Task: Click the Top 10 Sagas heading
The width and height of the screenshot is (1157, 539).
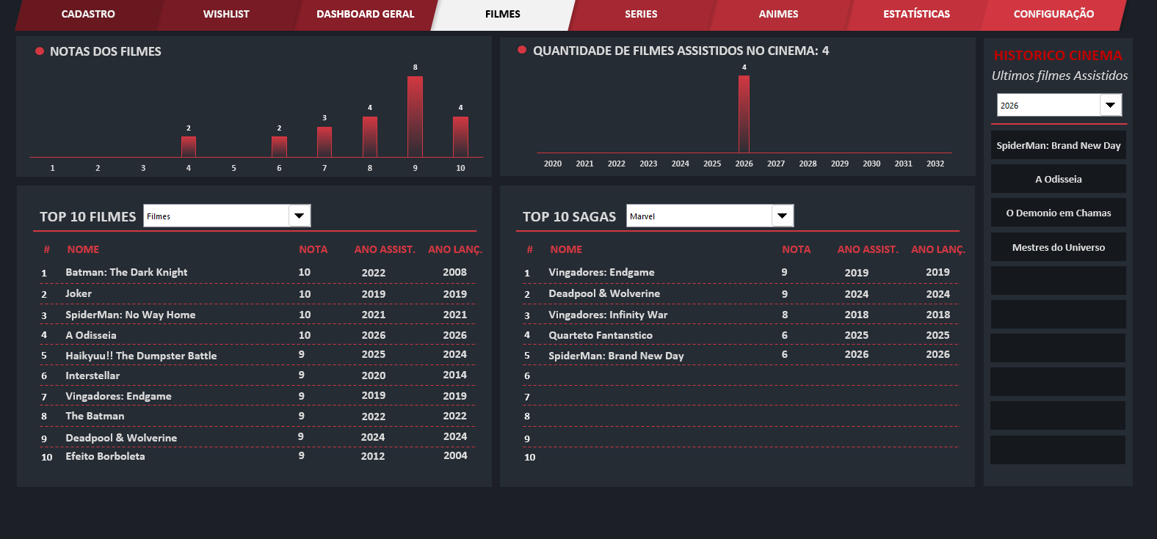Action: 569,216
